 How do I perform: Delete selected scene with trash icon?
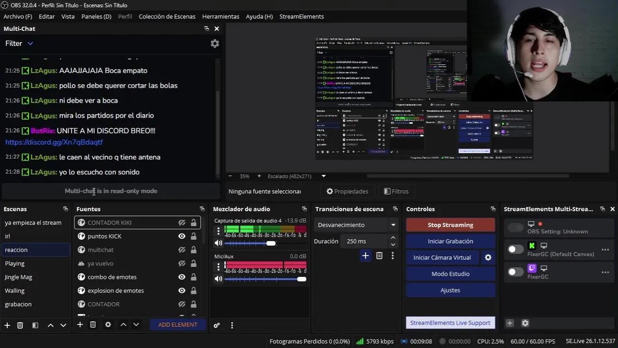click(x=20, y=325)
